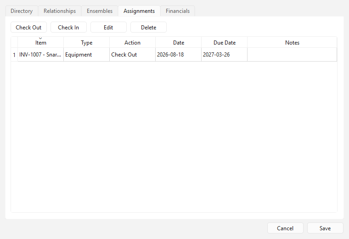The width and height of the screenshot is (349, 239).
Task: Sort by the Item column header
Action: click(x=41, y=42)
